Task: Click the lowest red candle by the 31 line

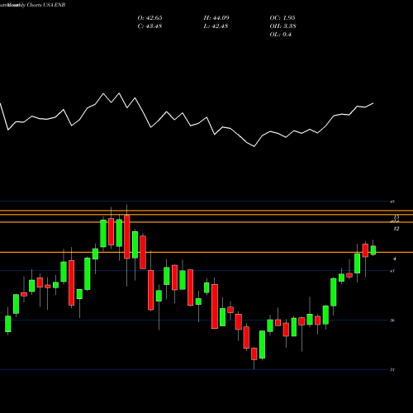Action: pyautogui.click(x=254, y=354)
